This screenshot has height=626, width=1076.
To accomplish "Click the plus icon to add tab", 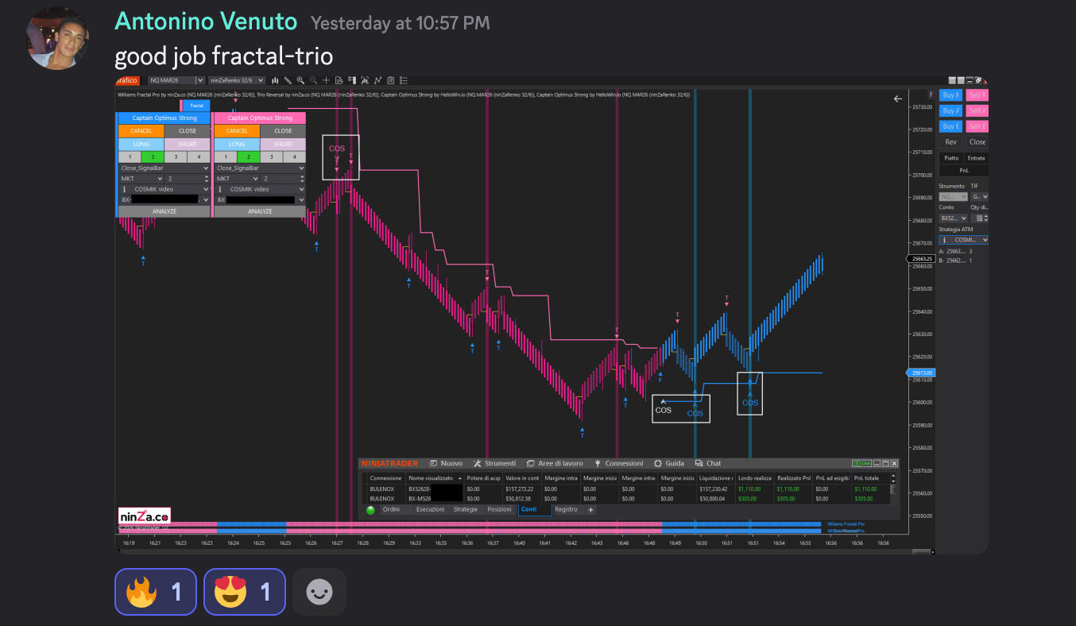I will coord(590,510).
